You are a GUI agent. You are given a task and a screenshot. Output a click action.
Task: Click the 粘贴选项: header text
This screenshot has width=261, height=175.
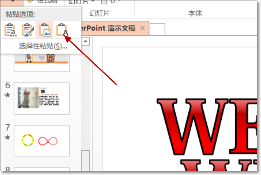[21, 14]
